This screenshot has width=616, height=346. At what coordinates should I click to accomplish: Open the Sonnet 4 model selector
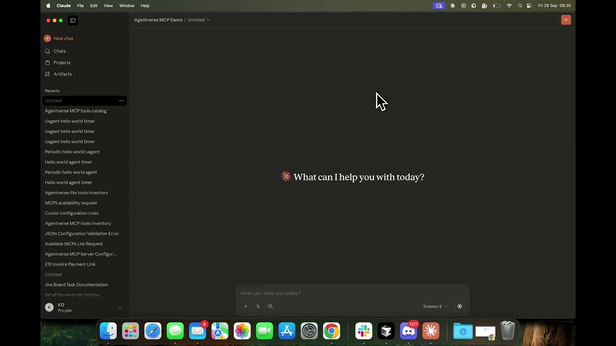click(x=435, y=306)
